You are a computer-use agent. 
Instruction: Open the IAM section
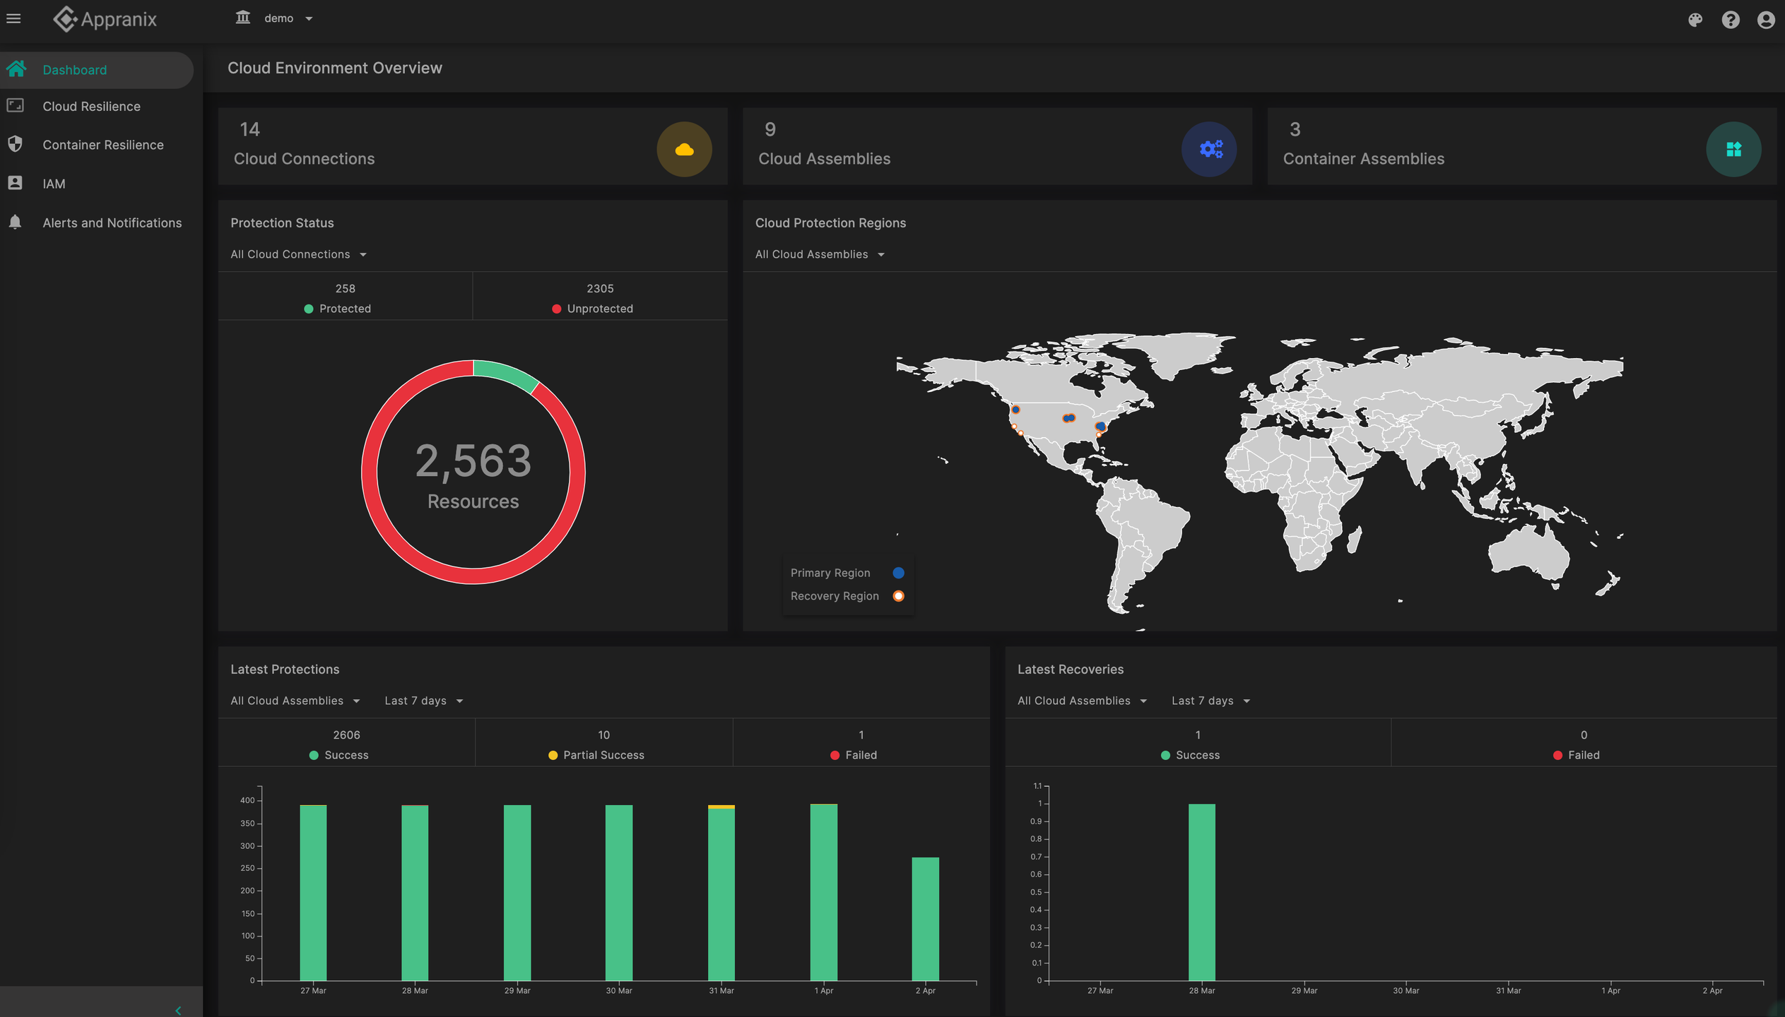[x=53, y=184]
